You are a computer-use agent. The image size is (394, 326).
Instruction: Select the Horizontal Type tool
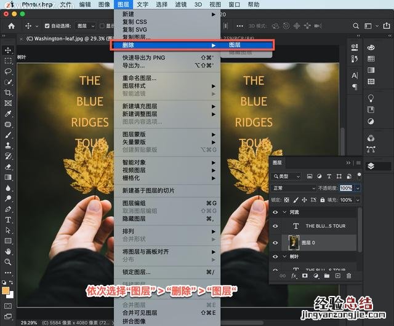click(8, 219)
